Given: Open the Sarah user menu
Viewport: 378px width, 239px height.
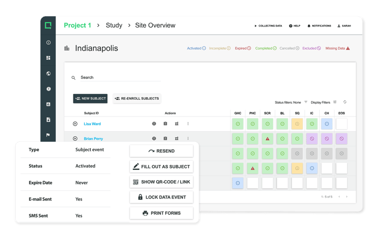Looking at the screenshot, I should pos(344,26).
